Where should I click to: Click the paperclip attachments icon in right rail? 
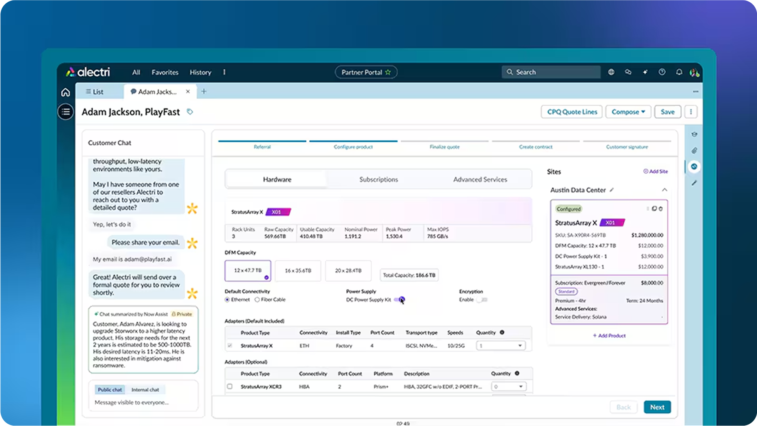click(694, 150)
